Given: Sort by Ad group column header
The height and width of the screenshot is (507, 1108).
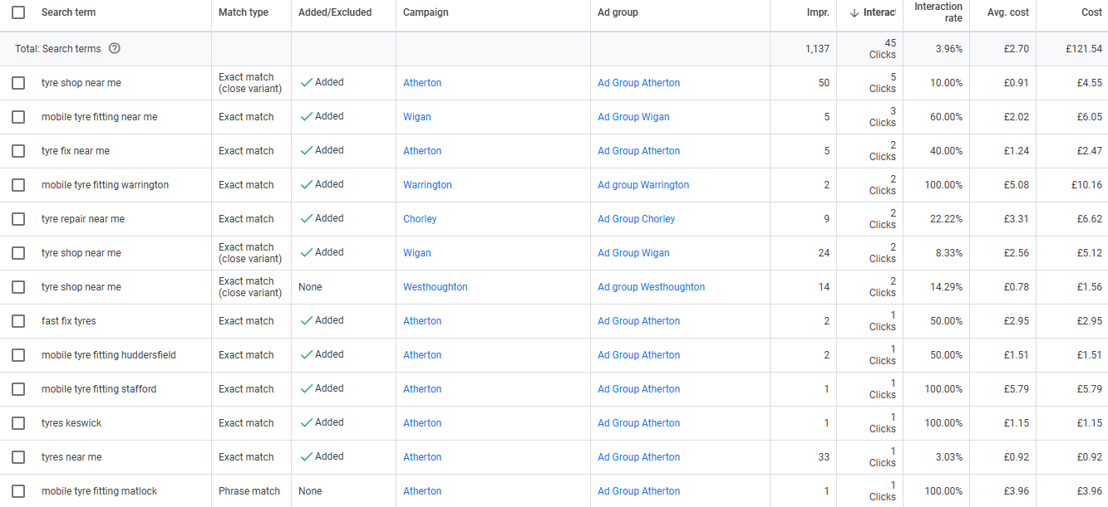Looking at the screenshot, I should point(618,12).
